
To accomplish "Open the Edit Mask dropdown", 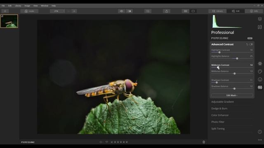I will [232, 95].
